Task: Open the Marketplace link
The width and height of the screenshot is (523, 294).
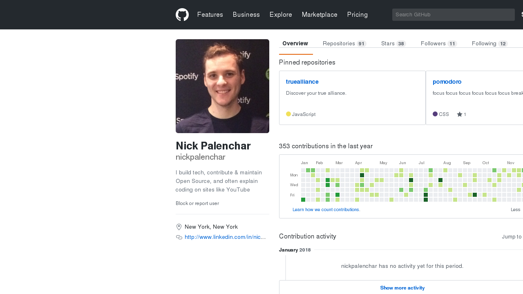Action: (320, 15)
